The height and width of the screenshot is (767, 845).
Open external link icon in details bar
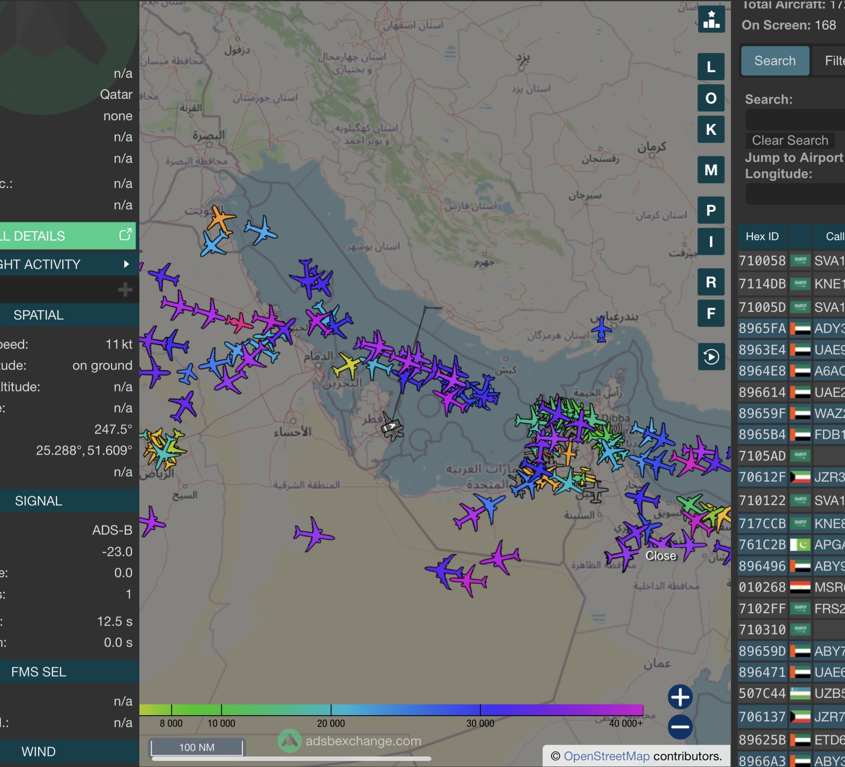125,235
